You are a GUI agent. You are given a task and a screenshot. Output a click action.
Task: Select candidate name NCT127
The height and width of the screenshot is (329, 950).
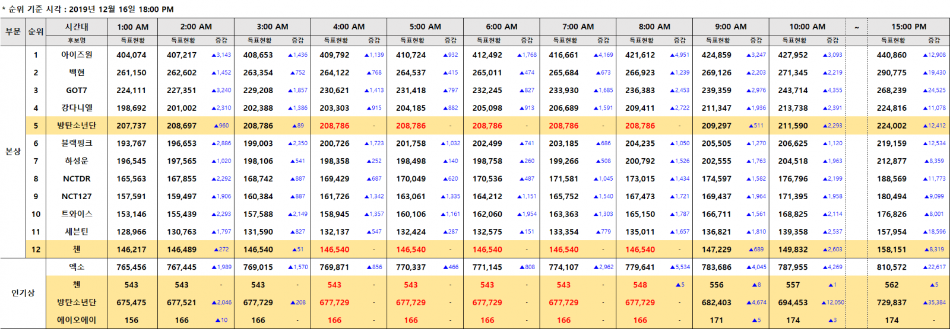tap(77, 196)
